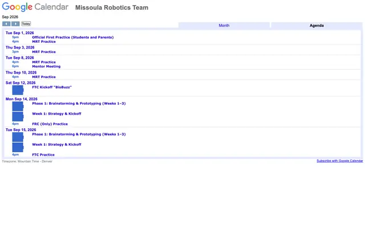Click the 6pm time for Mentor Meeting
Viewport: 365px width, 228px height.
pos(15,66)
